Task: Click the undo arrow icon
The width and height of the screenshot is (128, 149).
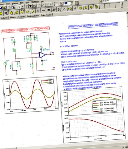Action: click(x=43, y=5)
